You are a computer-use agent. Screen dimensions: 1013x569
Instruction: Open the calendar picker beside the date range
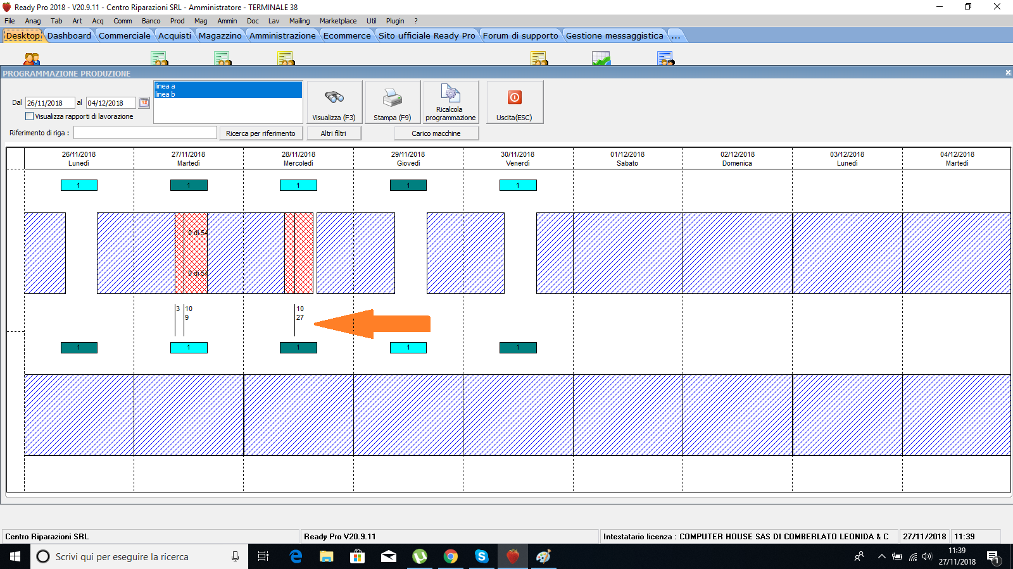(144, 102)
